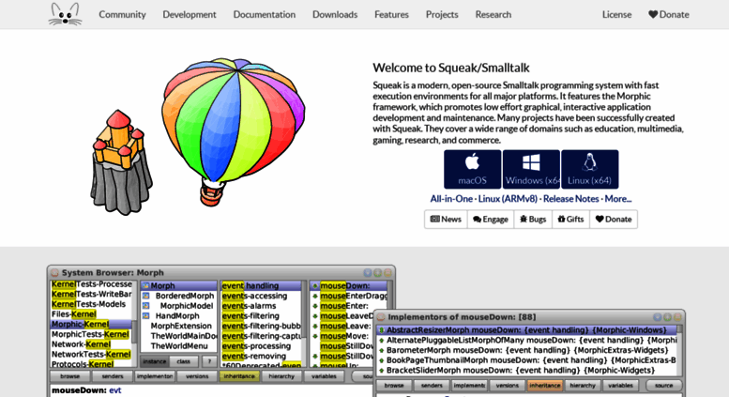Select BookPageThumbnailMorph mouseDown: in Implementors list

pyautogui.click(x=526, y=360)
